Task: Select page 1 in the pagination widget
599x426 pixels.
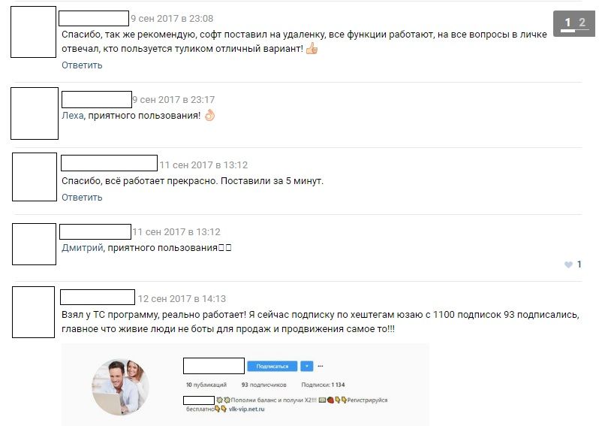Action: [x=567, y=23]
